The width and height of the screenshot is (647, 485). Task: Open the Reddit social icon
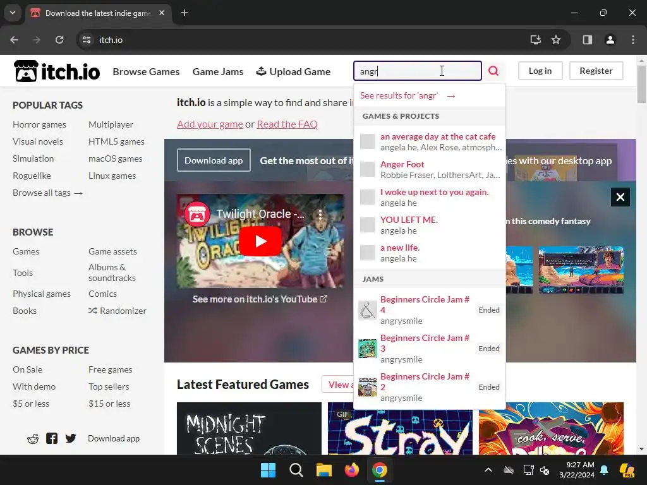33,439
